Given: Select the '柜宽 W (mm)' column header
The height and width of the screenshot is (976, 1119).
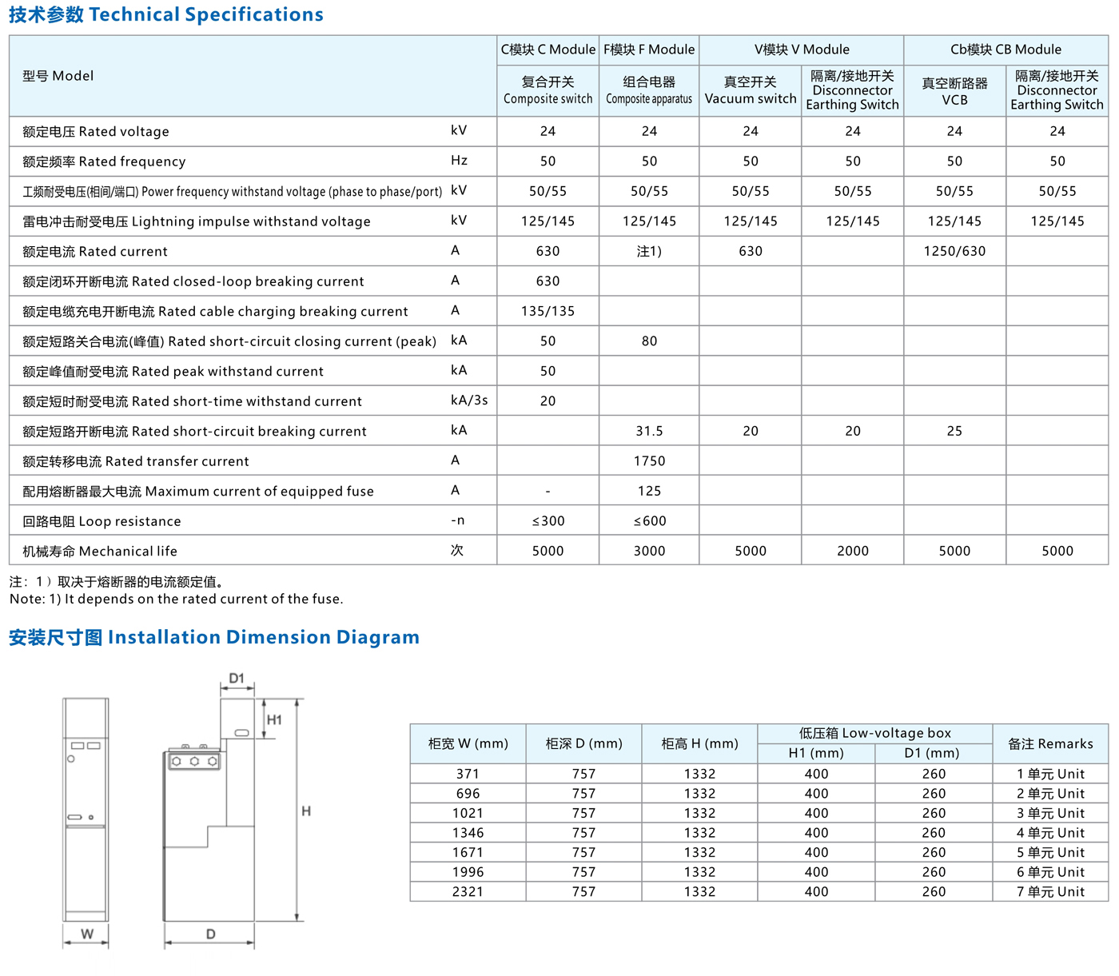Looking at the screenshot, I should click(468, 743).
